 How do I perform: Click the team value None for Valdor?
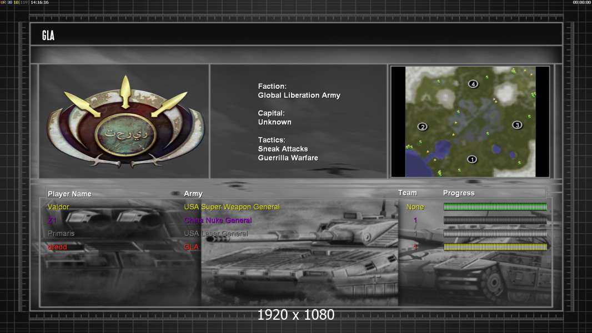coord(415,207)
